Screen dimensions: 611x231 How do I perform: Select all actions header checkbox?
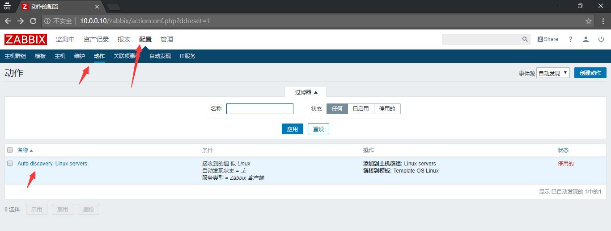click(x=10, y=150)
